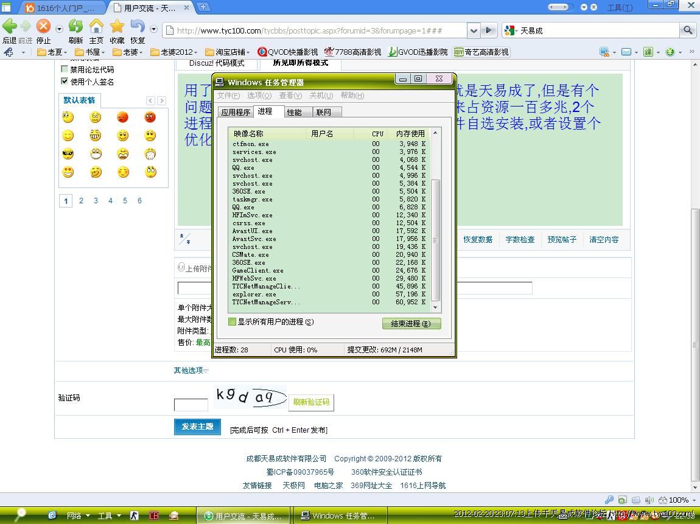The height and width of the screenshot is (524, 700).
Task: Click the undo restore arrow icon
Action: coord(138,27)
